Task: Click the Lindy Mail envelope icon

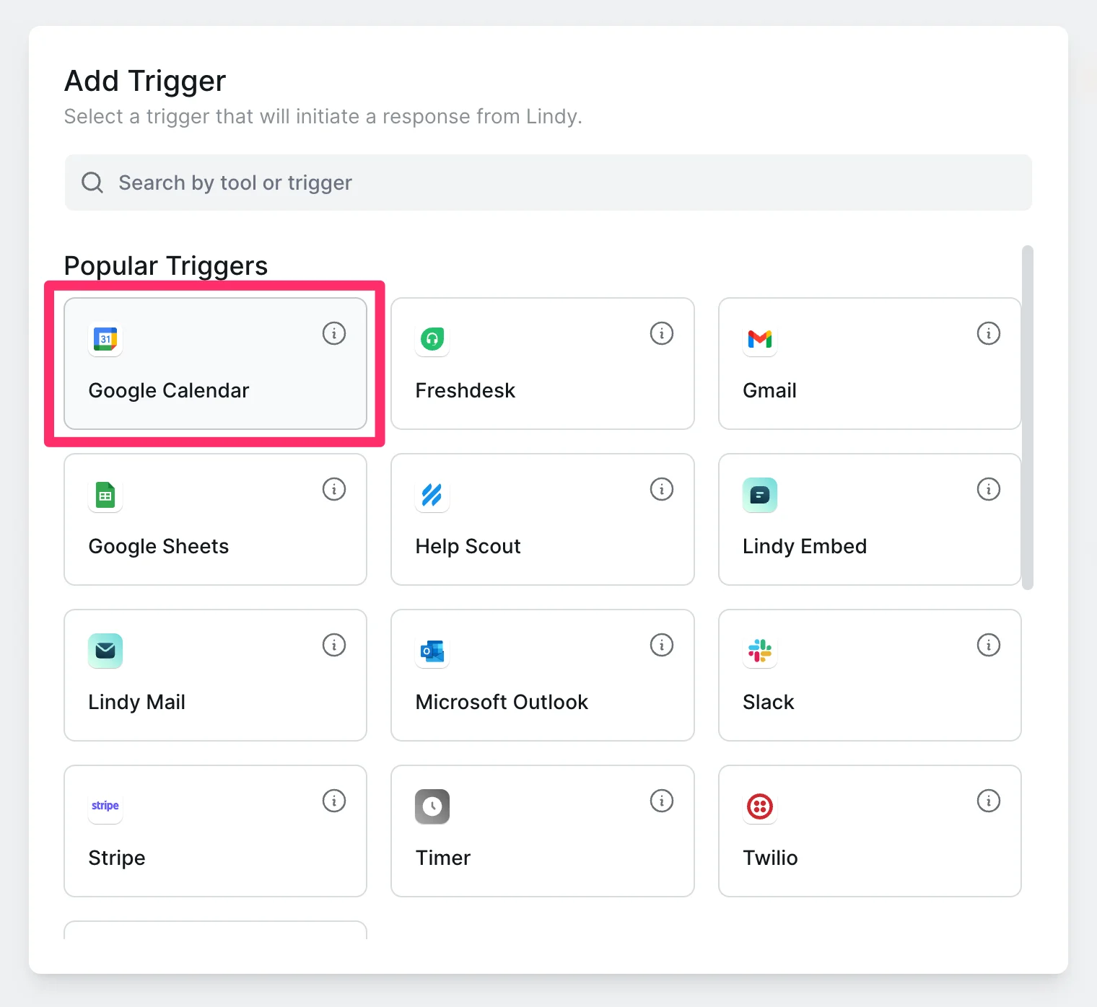Action: (105, 651)
